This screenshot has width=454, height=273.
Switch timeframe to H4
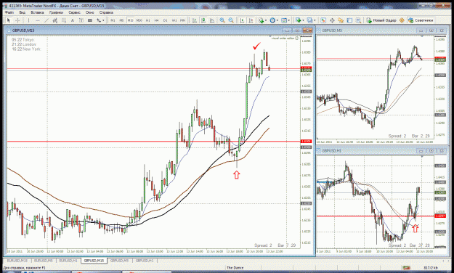click(x=157, y=20)
